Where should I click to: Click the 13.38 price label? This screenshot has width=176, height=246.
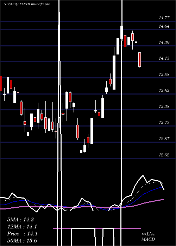coord(164,106)
